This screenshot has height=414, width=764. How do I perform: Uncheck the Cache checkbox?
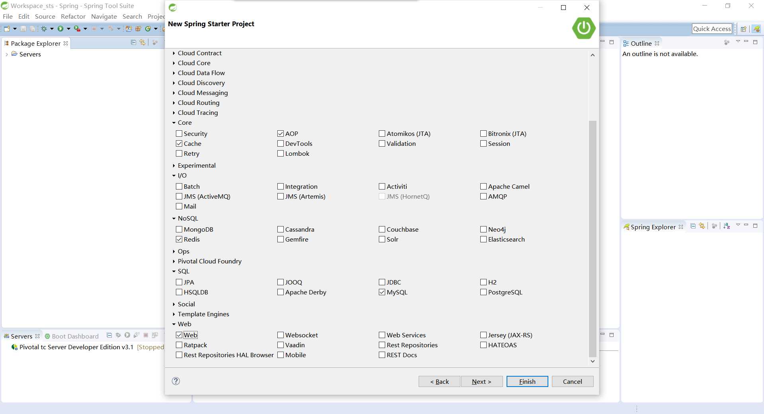click(x=179, y=143)
